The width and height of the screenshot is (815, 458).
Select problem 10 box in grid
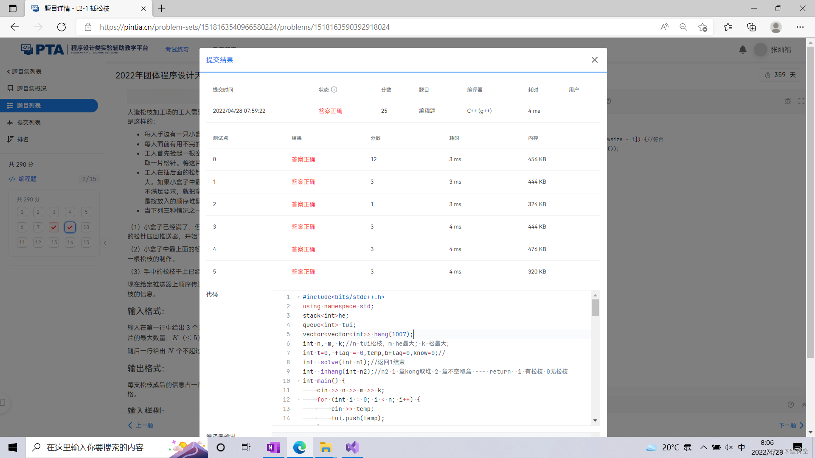point(86,227)
